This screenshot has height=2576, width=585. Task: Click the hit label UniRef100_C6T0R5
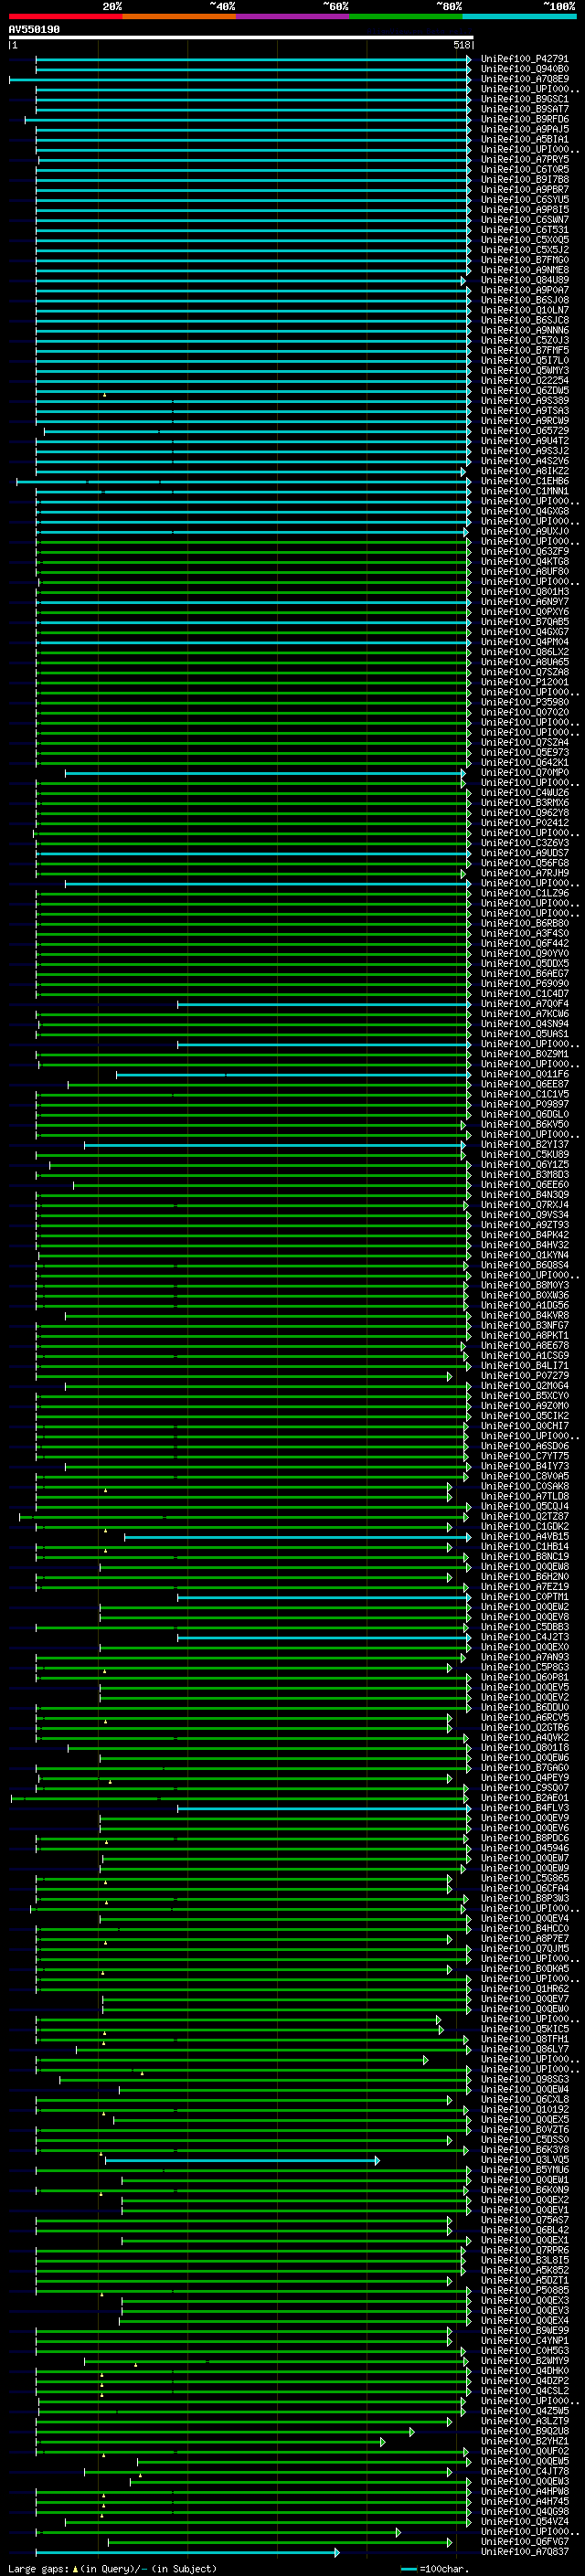(525, 170)
